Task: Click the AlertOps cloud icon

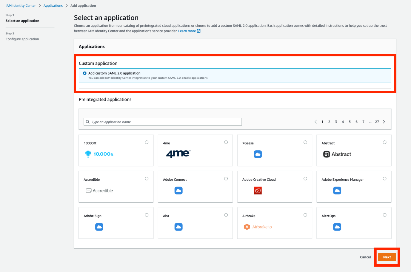Action: click(x=337, y=227)
